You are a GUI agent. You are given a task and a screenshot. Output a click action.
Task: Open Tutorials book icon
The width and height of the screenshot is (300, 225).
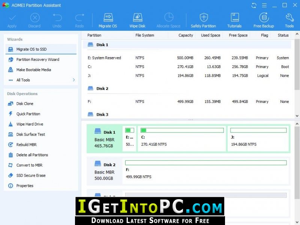235,17
